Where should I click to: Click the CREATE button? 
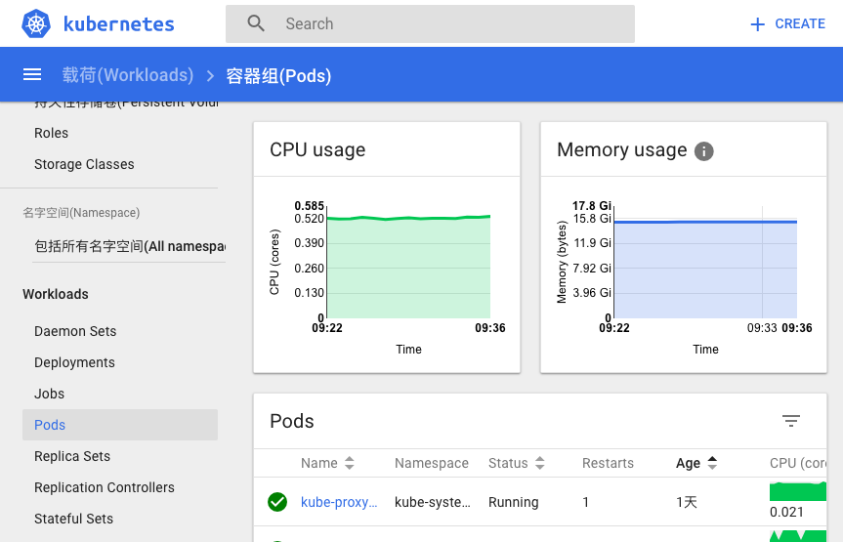coord(787,23)
